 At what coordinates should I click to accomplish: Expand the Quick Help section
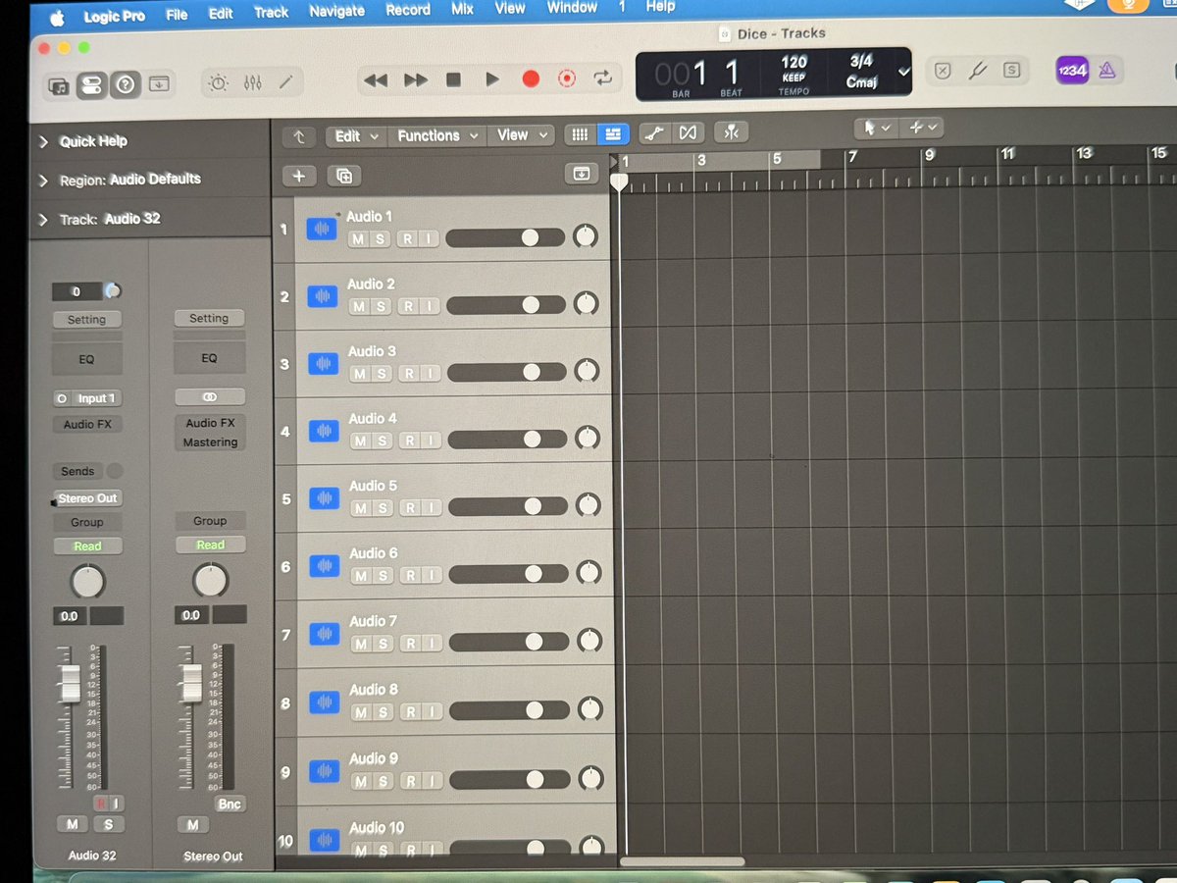tap(43, 142)
